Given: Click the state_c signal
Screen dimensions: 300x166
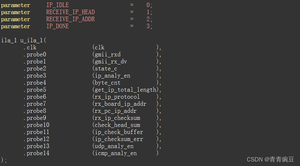Looking at the screenshot, I should [x=106, y=69].
